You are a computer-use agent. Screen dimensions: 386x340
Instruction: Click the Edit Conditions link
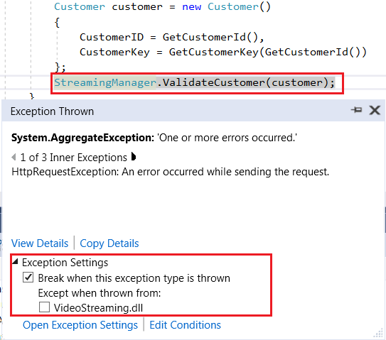coord(185,325)
